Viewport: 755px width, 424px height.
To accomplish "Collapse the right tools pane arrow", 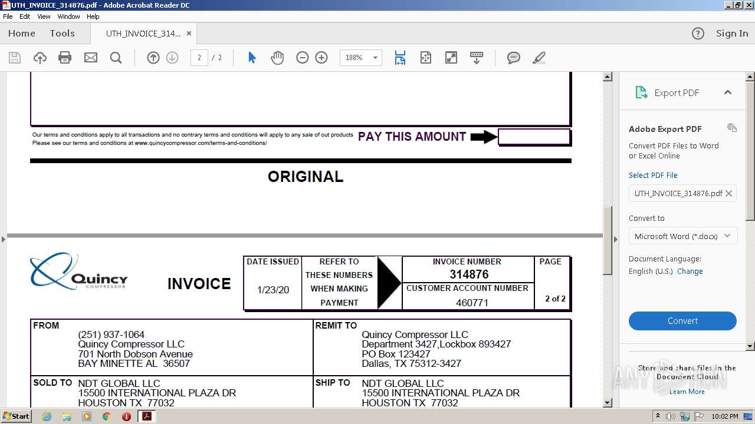I will (616, 239).
